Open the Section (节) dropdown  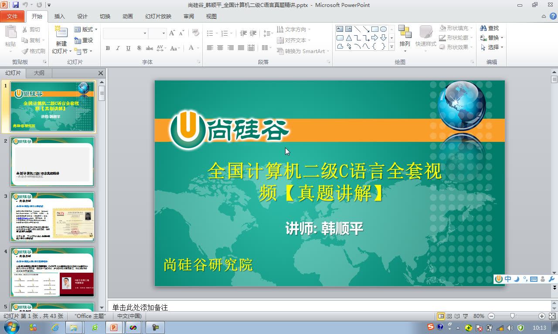pyautogui.click(x=84, y=51)
